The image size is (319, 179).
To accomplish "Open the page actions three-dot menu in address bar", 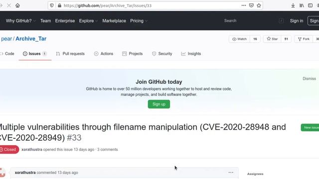I will tap(244, 5).
